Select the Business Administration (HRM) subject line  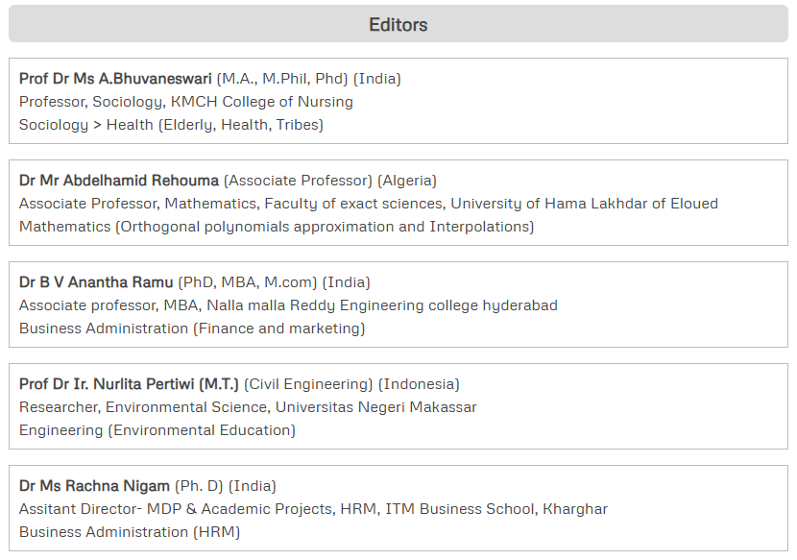[130, 532]
